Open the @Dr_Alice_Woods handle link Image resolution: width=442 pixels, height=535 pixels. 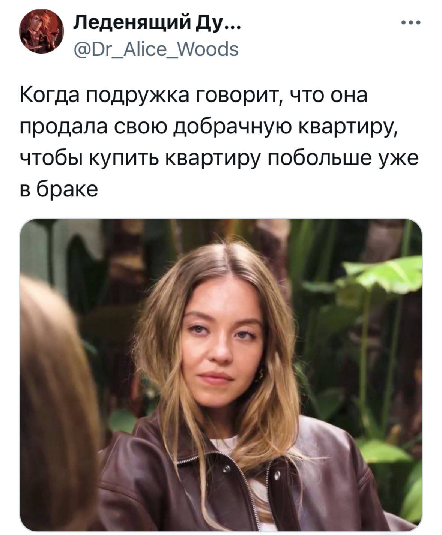155,49
